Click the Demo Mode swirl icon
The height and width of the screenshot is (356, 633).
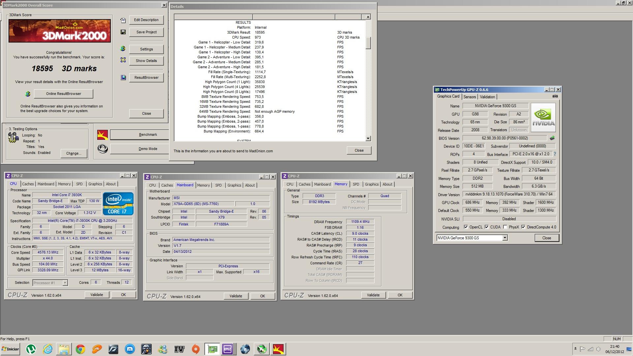click(103, 149)
